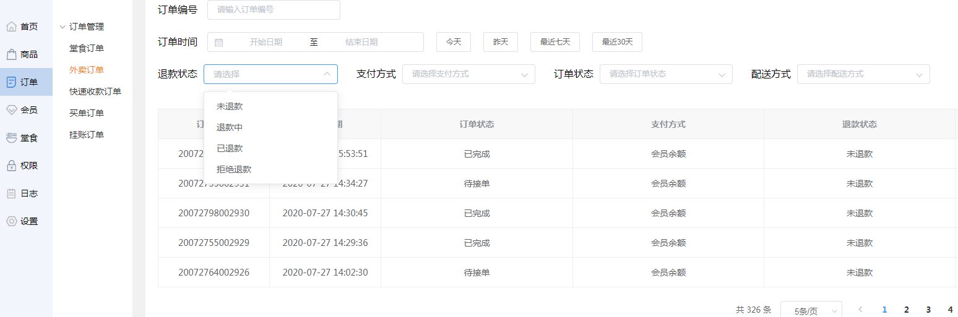958x317 pixels.
Task: Click the 最近七天 button
Action: (555, 42)
